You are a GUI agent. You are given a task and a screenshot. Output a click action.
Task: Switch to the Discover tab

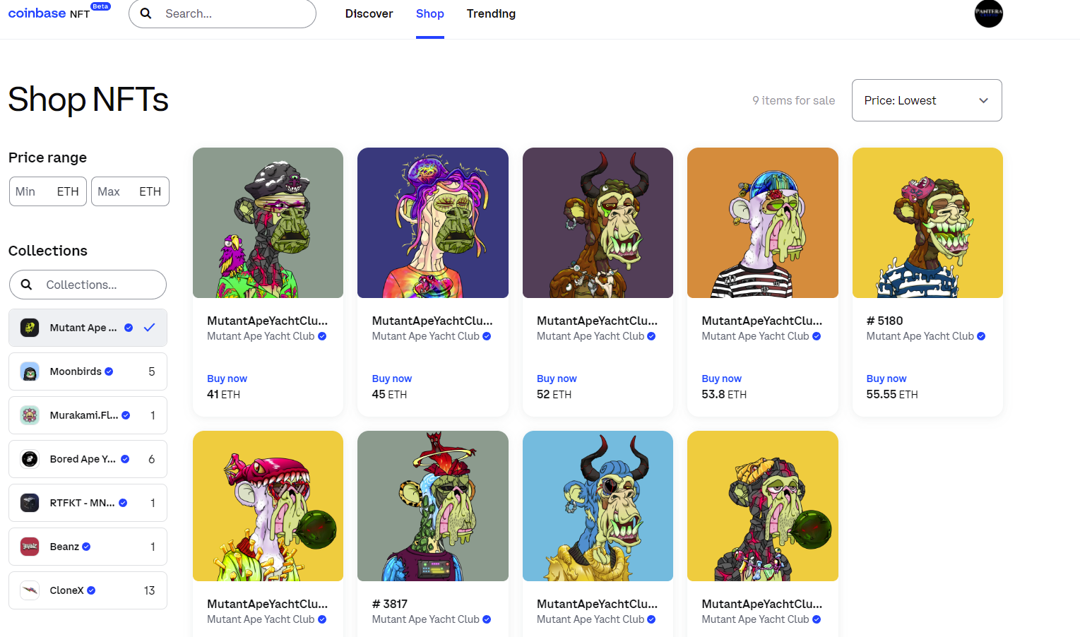369,13
